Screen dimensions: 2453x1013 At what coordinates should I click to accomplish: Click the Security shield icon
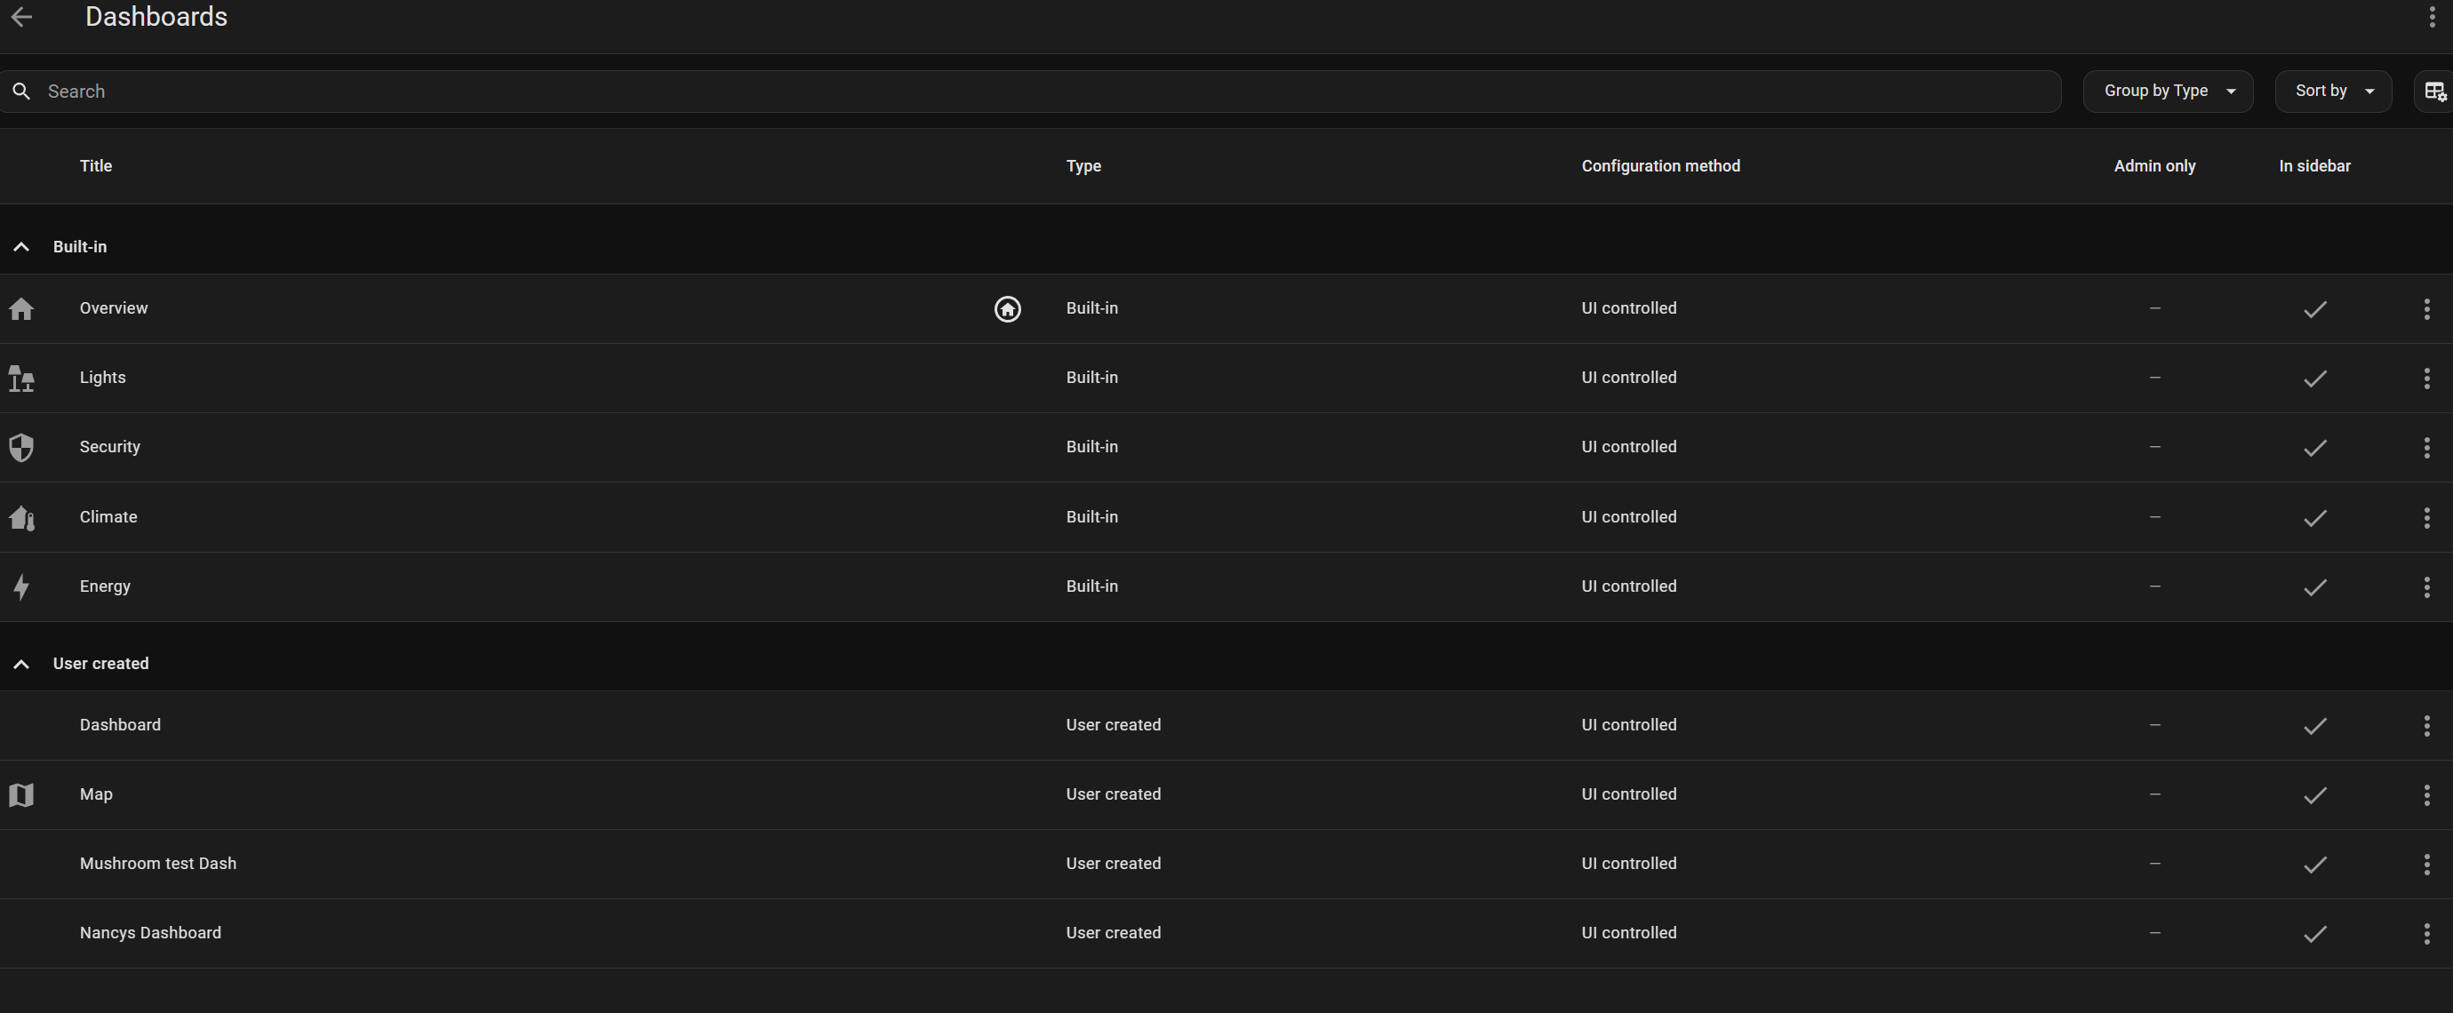(21, 448)
